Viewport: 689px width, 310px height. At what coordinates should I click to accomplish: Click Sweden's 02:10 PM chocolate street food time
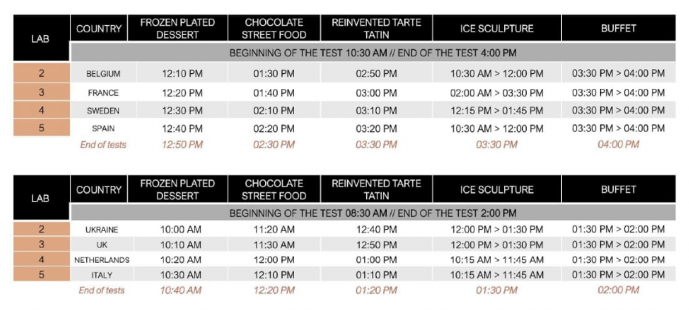pos(274,110)
